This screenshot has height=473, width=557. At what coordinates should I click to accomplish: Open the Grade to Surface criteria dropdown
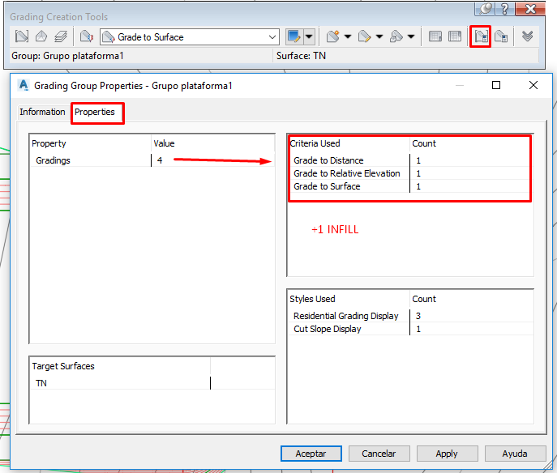pos(190,37)
